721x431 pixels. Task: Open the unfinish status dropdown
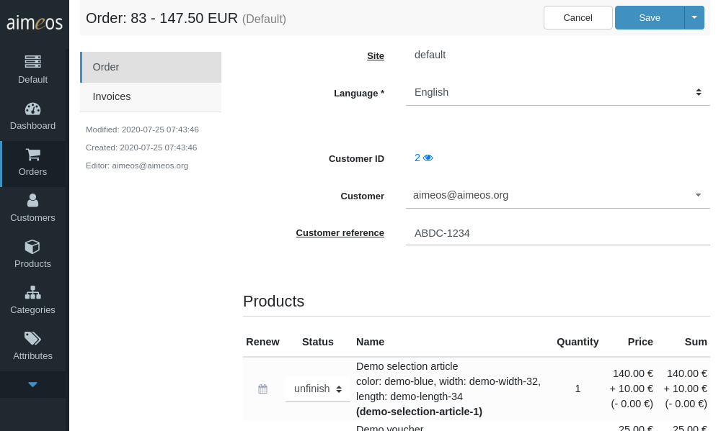[318, 389]
